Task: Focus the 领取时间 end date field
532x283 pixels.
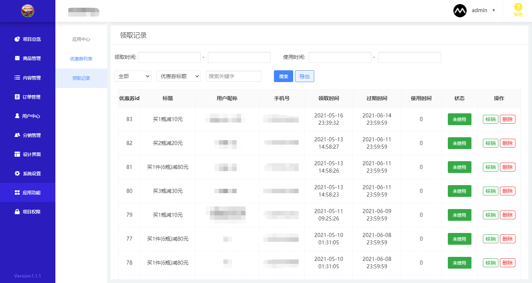Action: pos(239,57)
